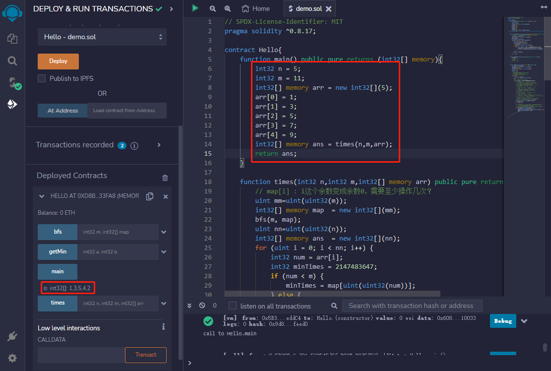Image resolution: width=551 pixels, height=371 pixels.
Task: Click the green transaction success checkmark
Action: [x=208, y=321]
